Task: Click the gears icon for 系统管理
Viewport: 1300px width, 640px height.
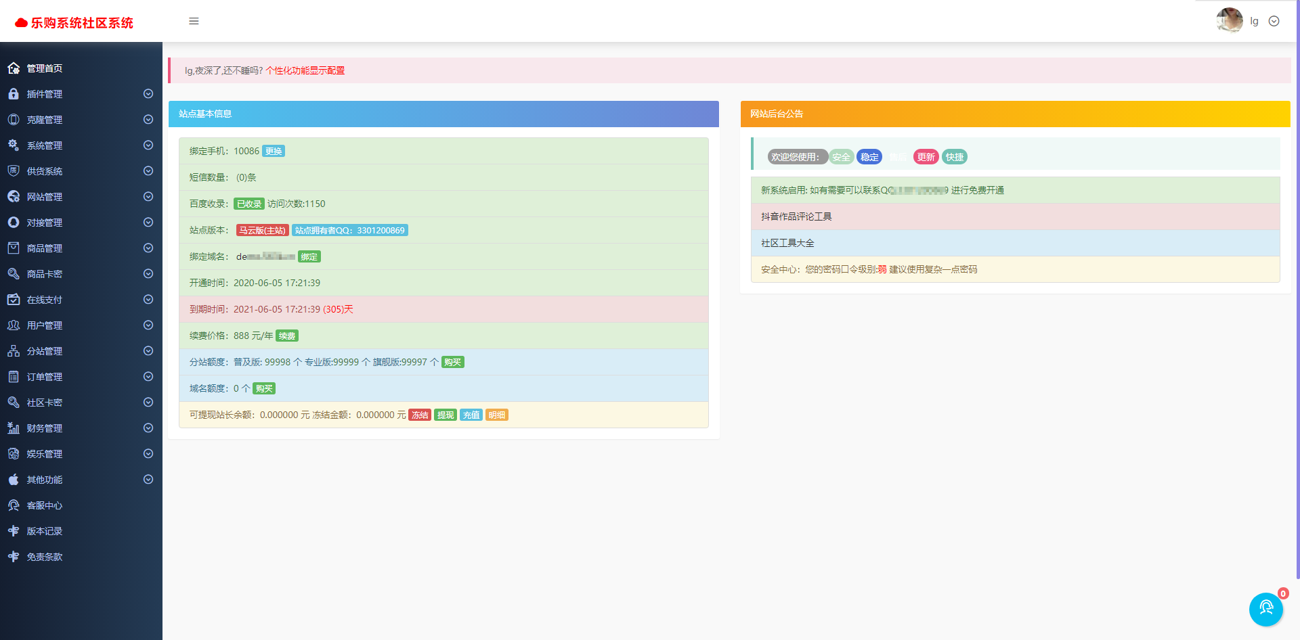Action: [14, 145]
